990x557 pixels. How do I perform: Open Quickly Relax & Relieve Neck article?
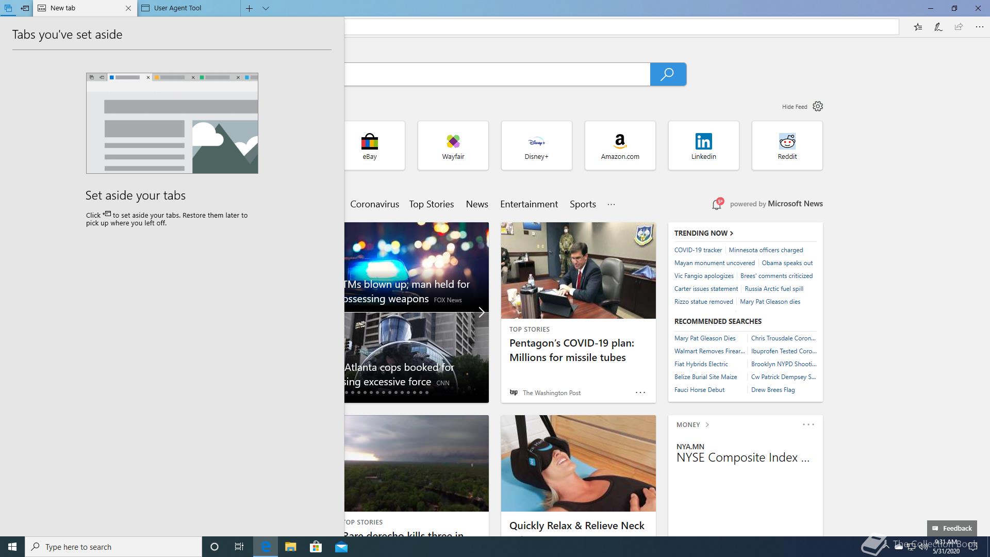(x=577, y=526)
